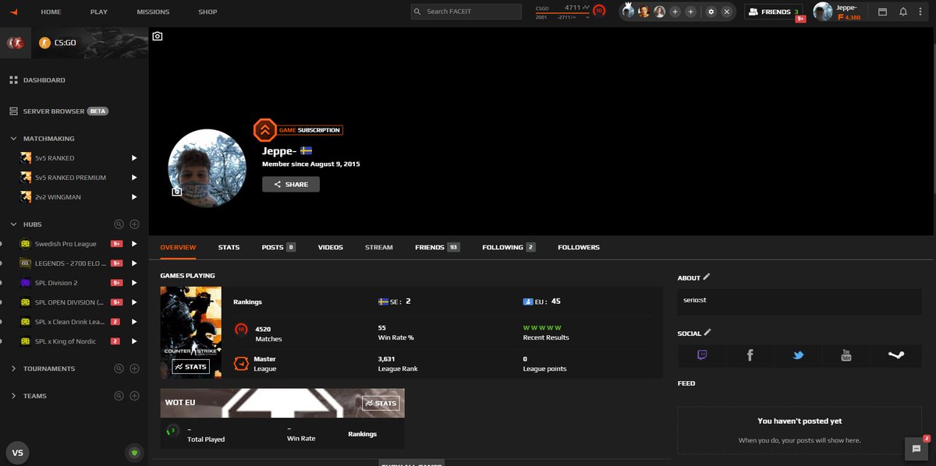This screenshot has height=466, width=936.
Task: Click the YouTube social icon
Action: coord(846,355)
